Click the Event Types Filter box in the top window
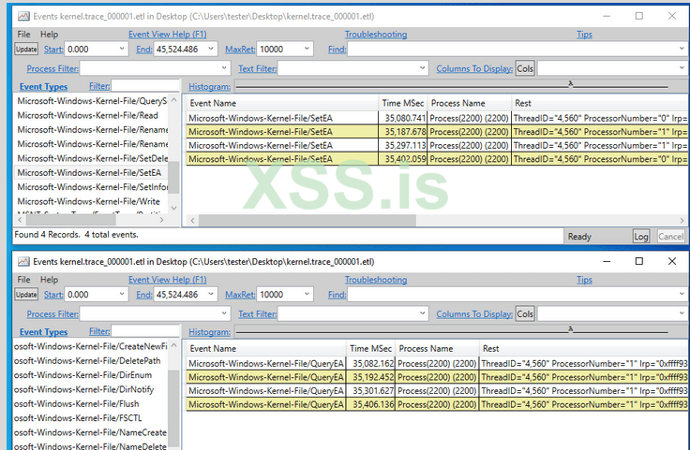The width and height of the screenshot is (690, 450). click(x=145, y=86)
